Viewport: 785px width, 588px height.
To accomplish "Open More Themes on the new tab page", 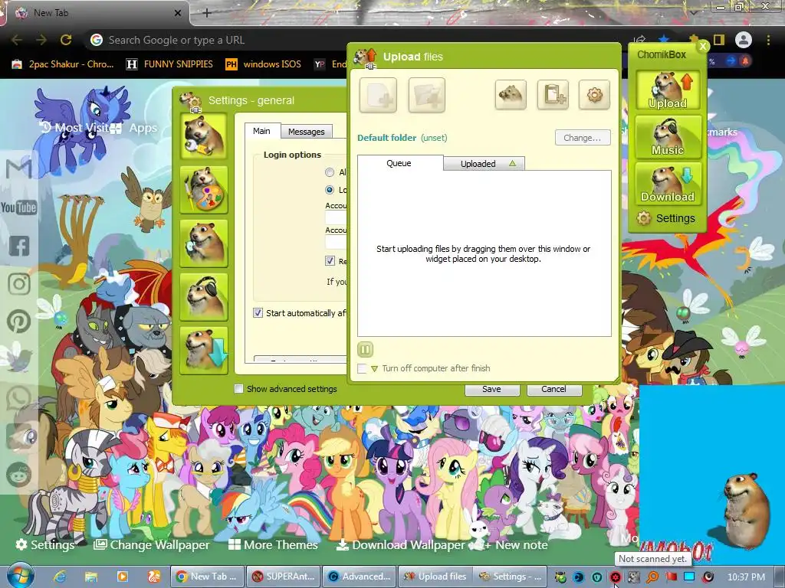I will coord(273,544).
